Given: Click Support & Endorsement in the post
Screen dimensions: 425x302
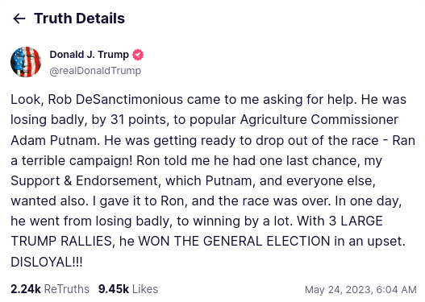Looking at the screenshot, I should (84, 180).
